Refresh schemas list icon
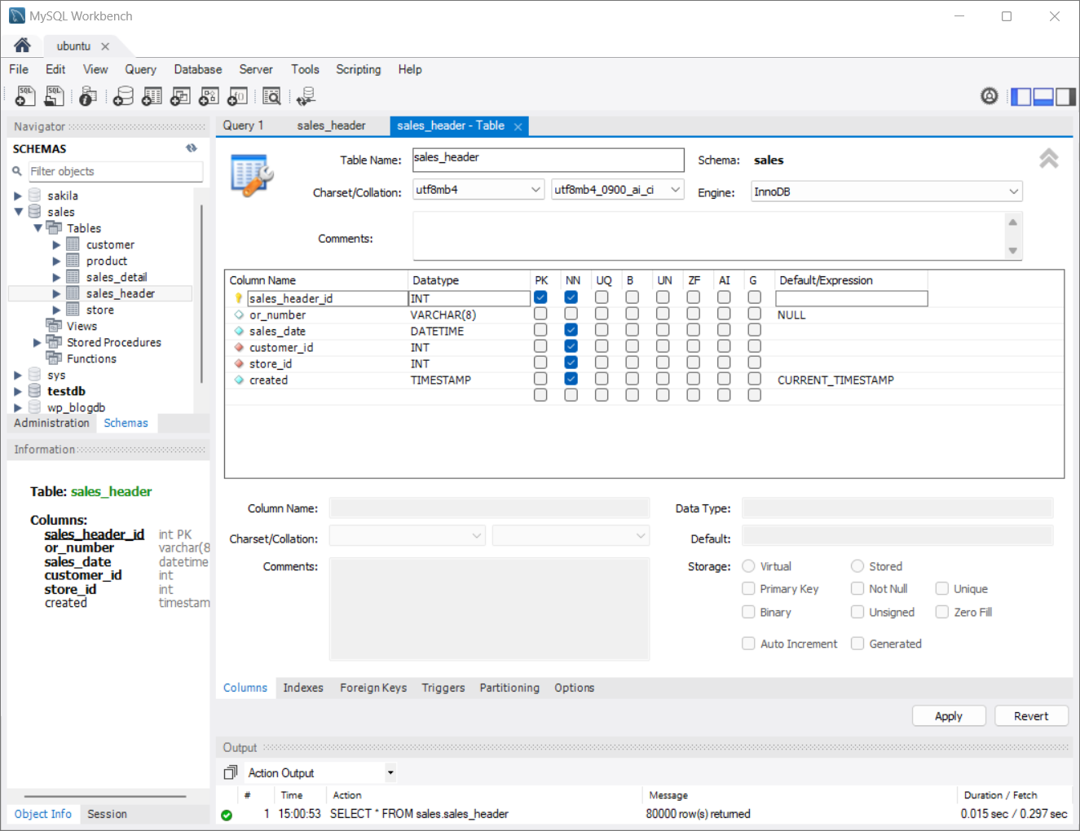1080x831 pixels. tap(192, 148)
